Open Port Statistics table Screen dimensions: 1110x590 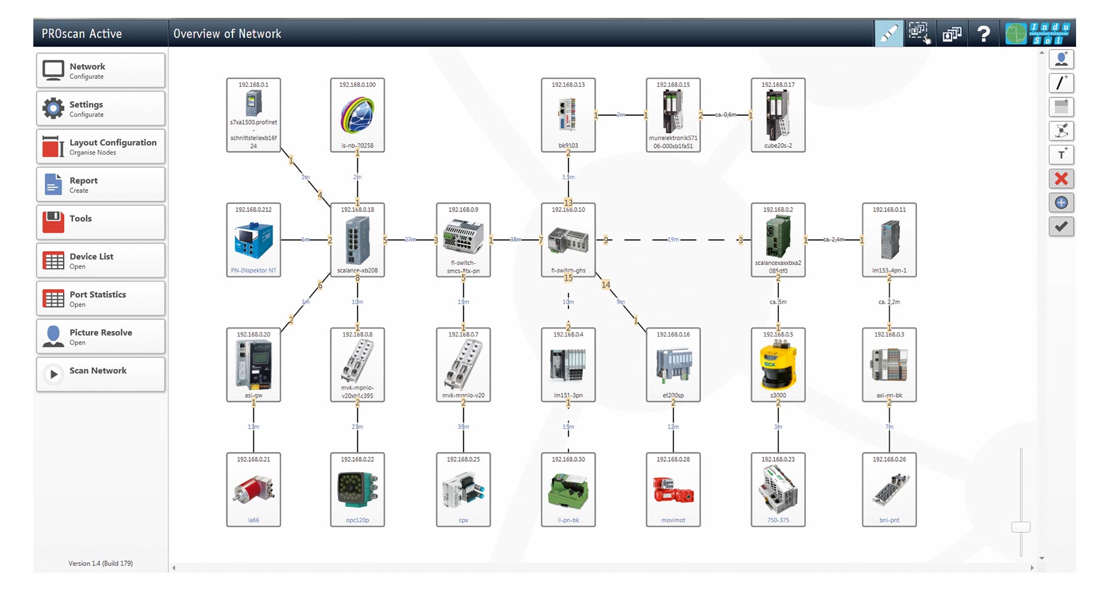101,298
